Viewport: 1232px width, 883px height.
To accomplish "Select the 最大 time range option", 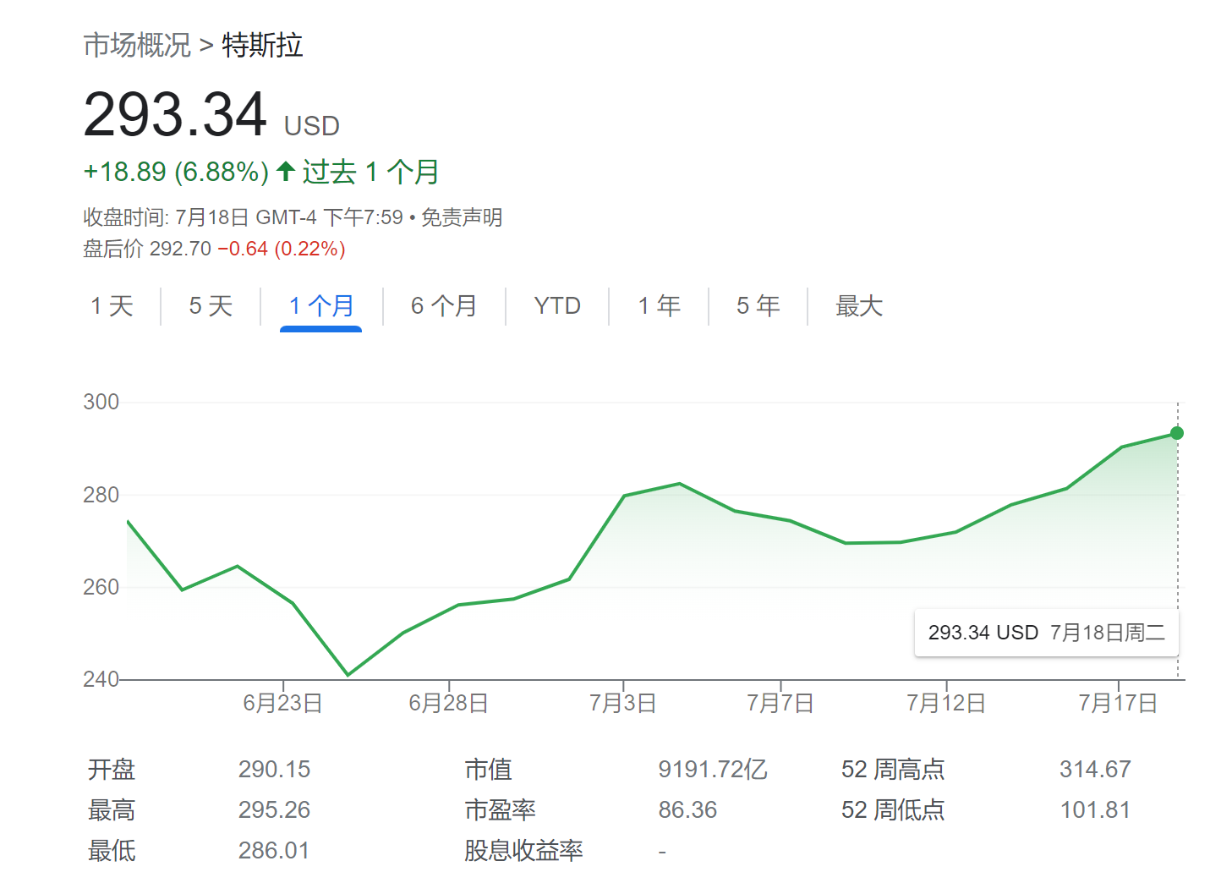I will 857,306.
